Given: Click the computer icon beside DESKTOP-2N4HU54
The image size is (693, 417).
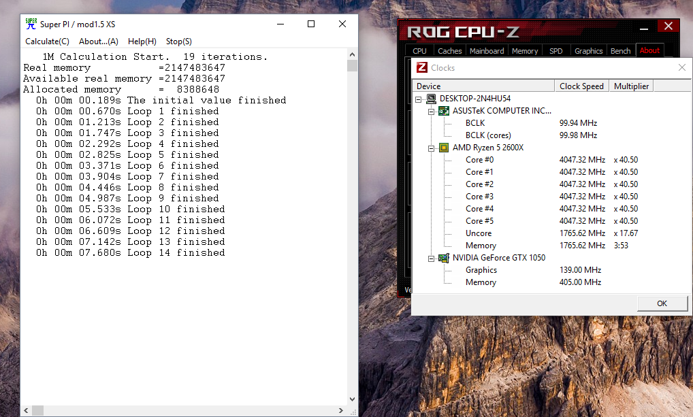Looking at the screenshot, I should click(431, 99).
